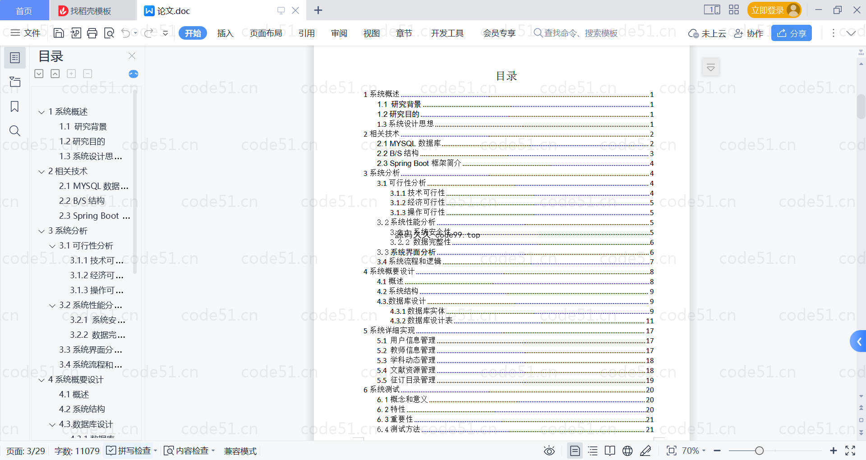This screenshot has width=866, height=460.
Task: Toggle fit-to-page zoom icon
Action: [x=672, y=451]
